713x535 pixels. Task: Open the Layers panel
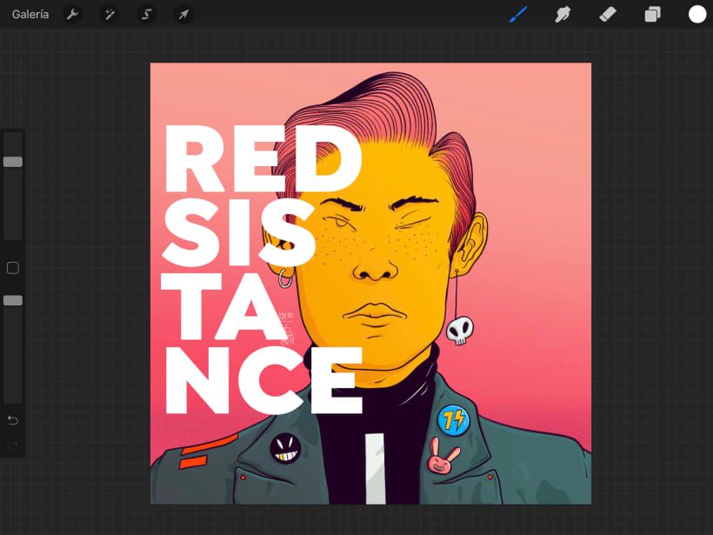click(652, 14)
